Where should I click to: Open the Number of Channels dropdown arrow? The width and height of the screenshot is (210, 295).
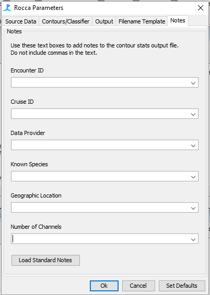(193, 239)
